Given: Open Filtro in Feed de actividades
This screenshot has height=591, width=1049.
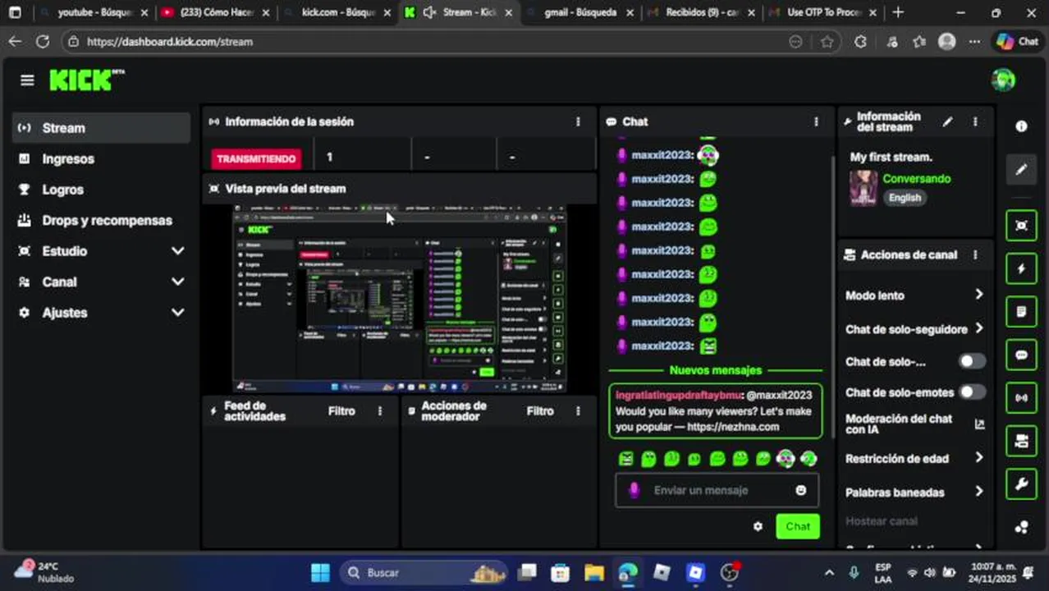Looking at the screenshot, I should pyautogui.click(x=341, y=410).
